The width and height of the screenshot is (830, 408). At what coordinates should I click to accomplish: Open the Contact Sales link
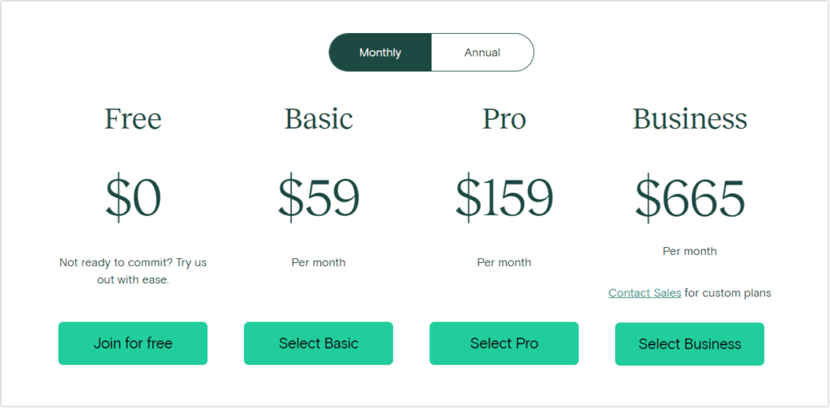(644, 293)
